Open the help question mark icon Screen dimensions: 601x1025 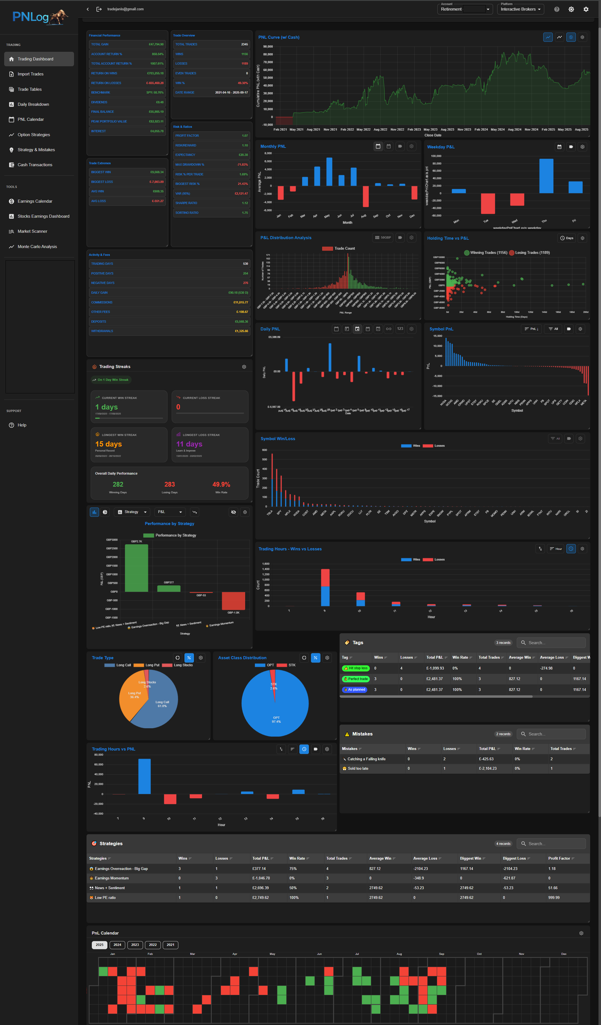click(557, 9)
